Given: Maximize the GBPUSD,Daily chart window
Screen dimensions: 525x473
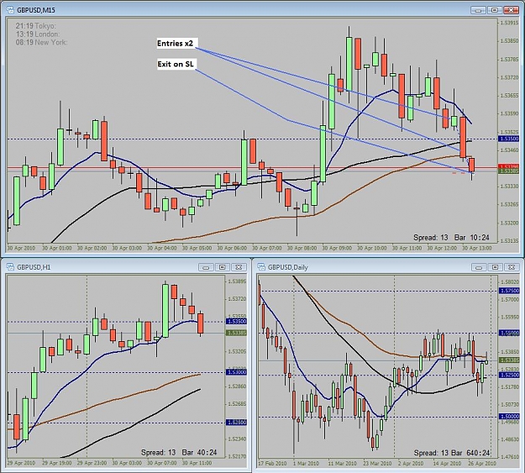Looking at the screenshot, I should click(x=496, y=267).
